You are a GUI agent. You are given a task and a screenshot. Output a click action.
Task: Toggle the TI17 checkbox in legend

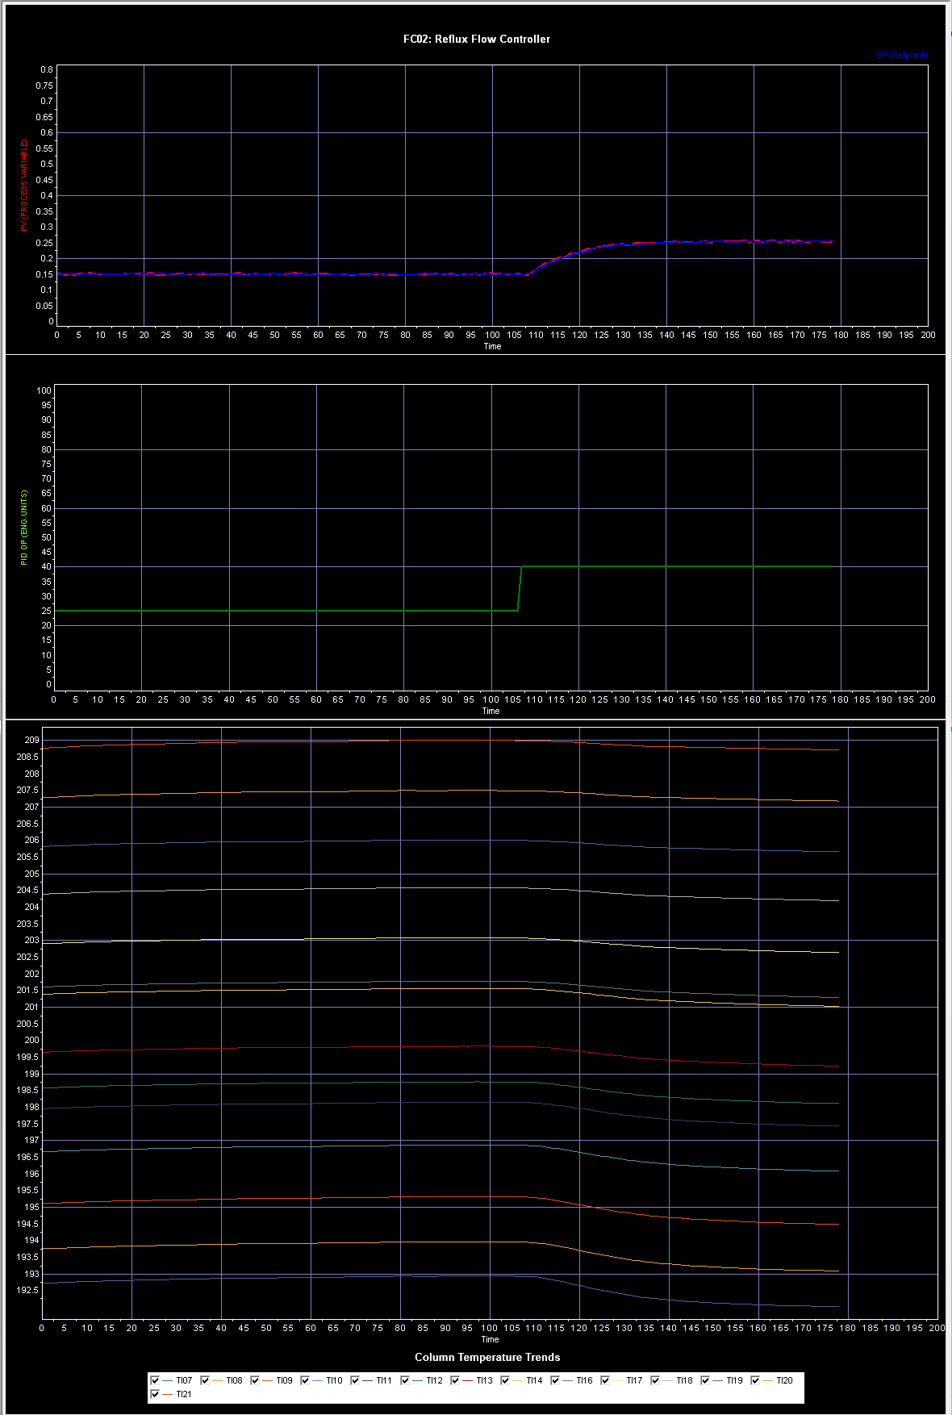(605, 1380)
